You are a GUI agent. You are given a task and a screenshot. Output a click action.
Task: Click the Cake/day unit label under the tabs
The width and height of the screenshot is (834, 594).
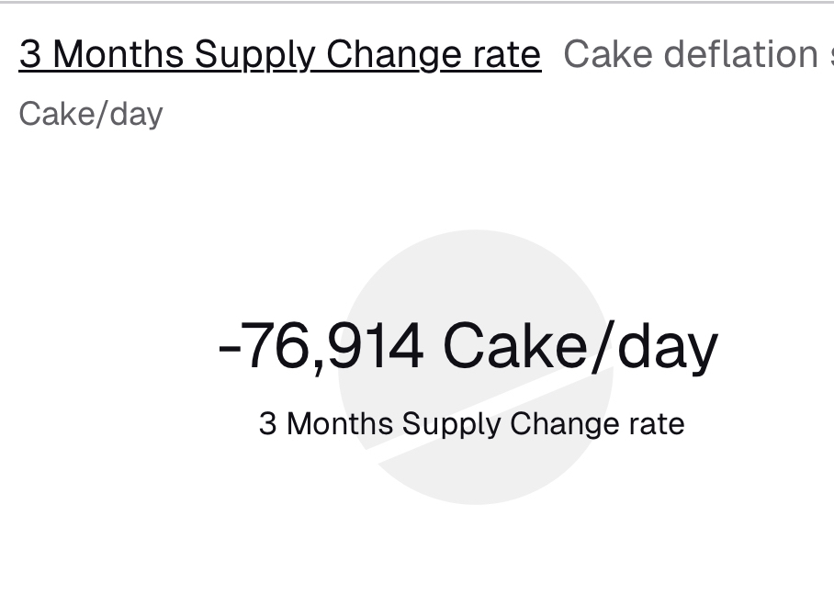point(91,114)
